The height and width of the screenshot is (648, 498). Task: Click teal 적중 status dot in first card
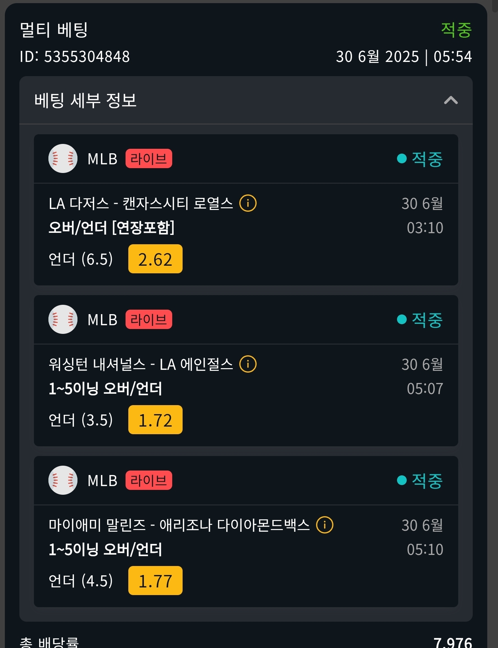[x=402, y=158]
